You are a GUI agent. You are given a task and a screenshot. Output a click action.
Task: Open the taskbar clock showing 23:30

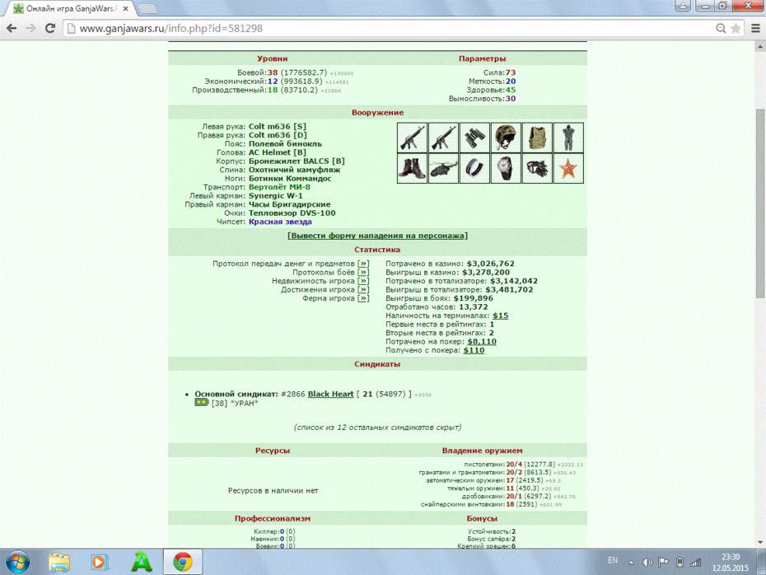731,563
